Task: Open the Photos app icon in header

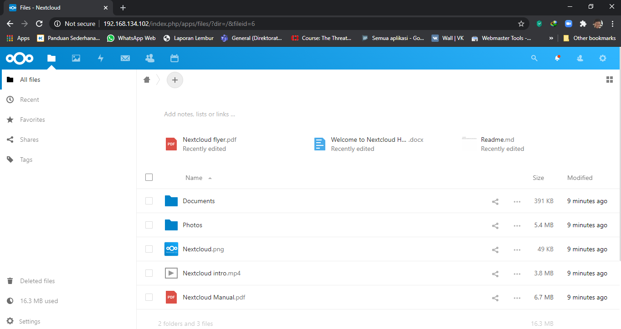Action: pyautogui.click(x=76, y=58)
